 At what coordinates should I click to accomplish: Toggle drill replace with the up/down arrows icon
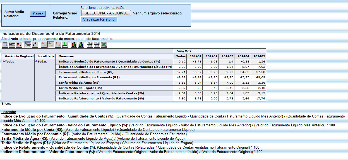click(x=58, y=44)
